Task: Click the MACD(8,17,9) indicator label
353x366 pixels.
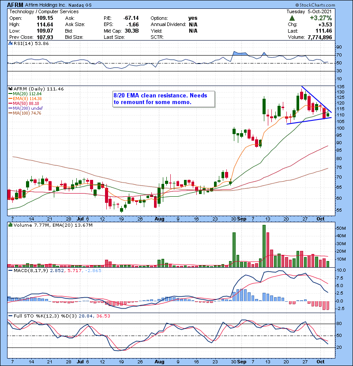Action: (x=31, y=271)
